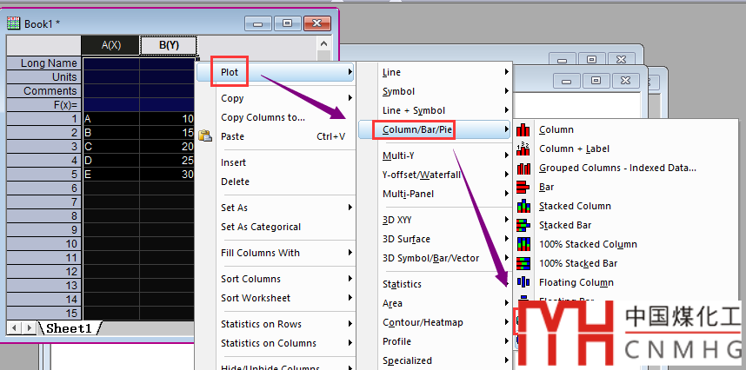Click the Units row label
746x370 pixels.
pyautogui.click(x=44, y=77)
